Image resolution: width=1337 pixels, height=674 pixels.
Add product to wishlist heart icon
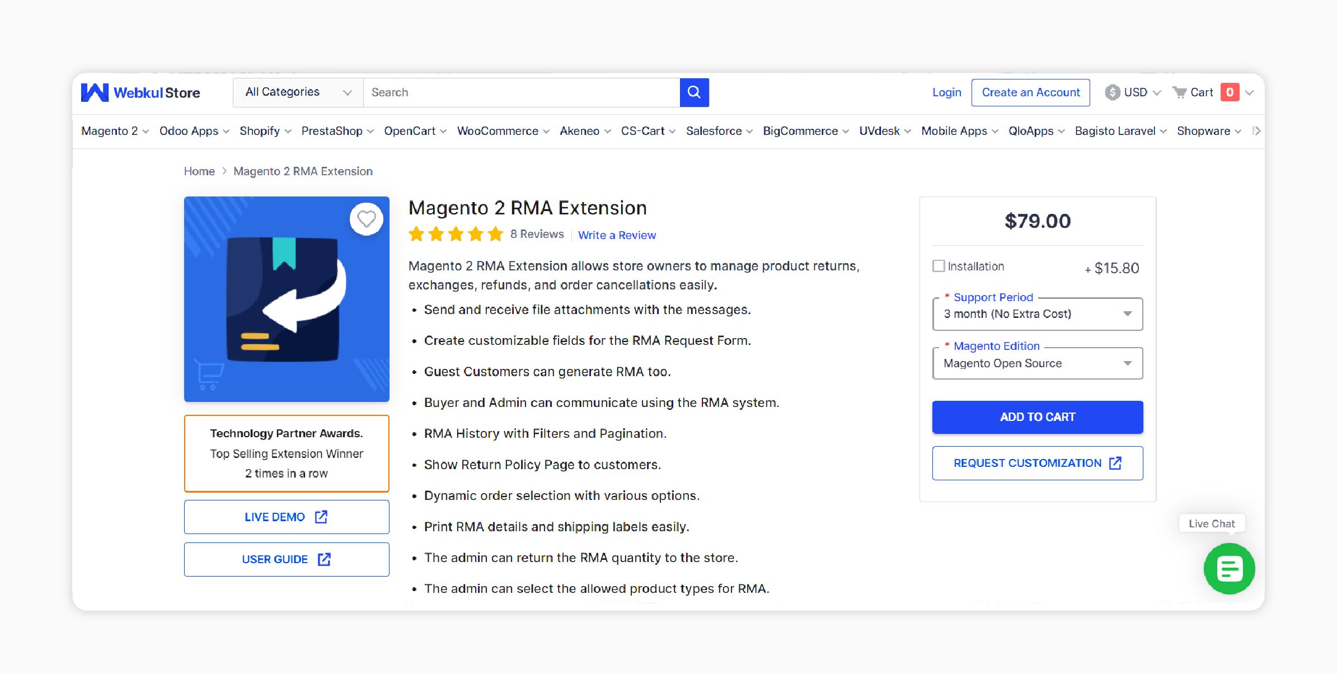(367, 219)
